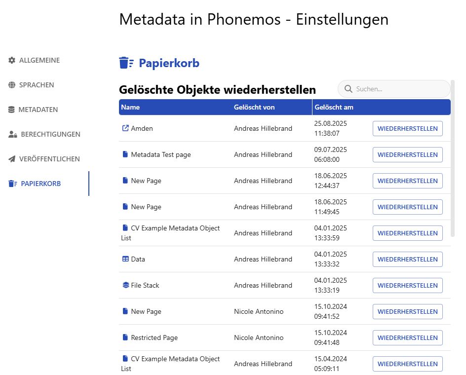This screenshot has width=466, height=375.
Task: Click date 15.10.2024 09:41:48
Action: click(330, 337)
